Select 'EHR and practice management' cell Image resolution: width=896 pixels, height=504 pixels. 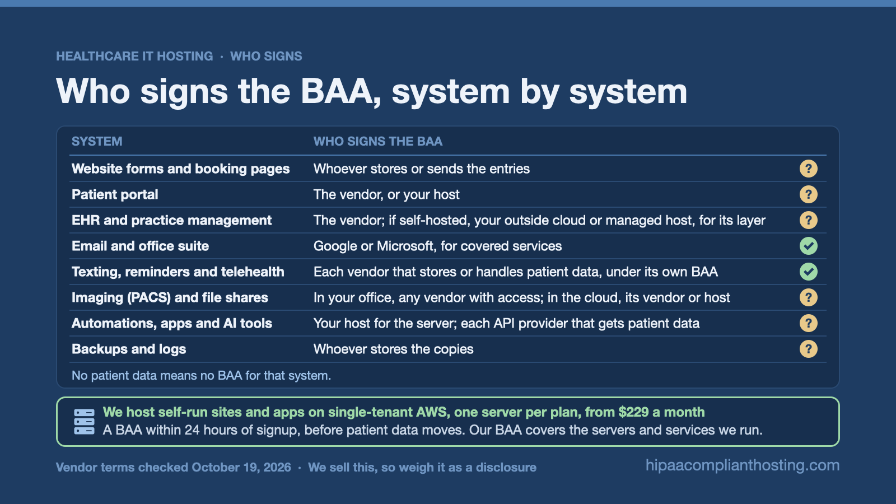pos(171,221)
